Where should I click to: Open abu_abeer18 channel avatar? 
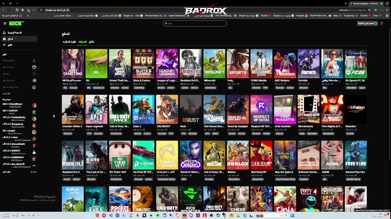pos(34,165)
